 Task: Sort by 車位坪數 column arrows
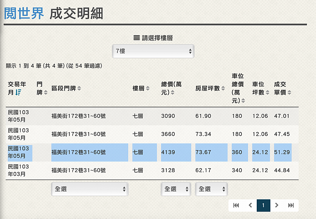click(267, 92)
